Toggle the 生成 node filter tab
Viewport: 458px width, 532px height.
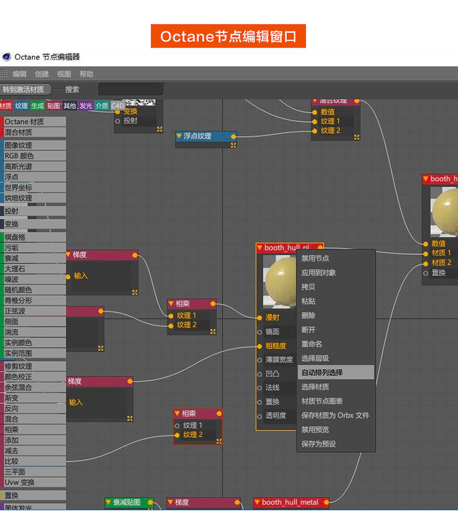[37, 106]
